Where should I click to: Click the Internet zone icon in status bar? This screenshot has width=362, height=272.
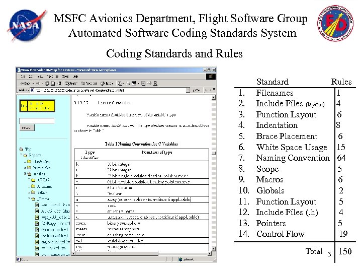click(180, 259)
